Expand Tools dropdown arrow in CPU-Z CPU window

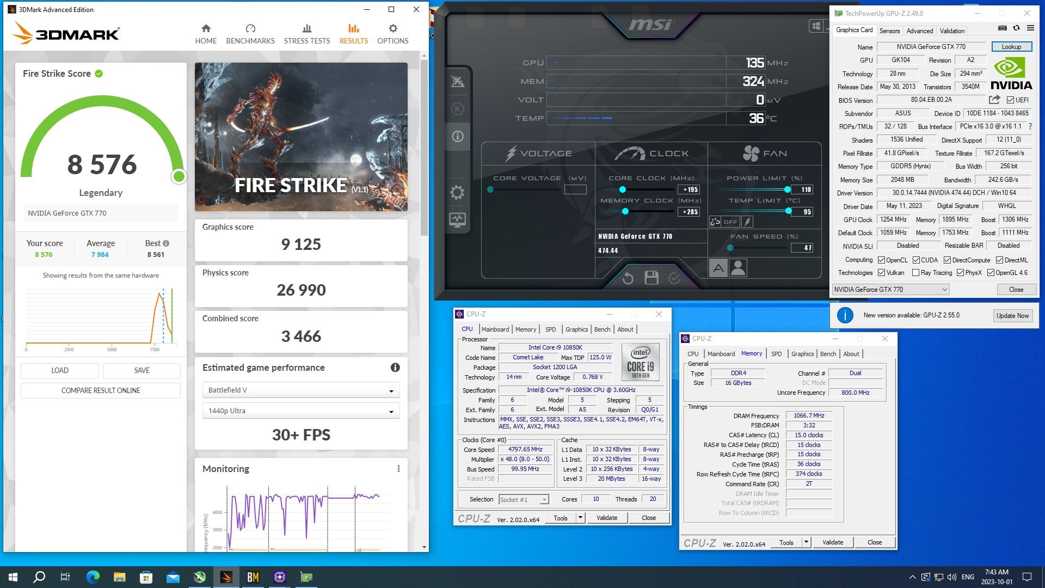(x=580, y=518)
